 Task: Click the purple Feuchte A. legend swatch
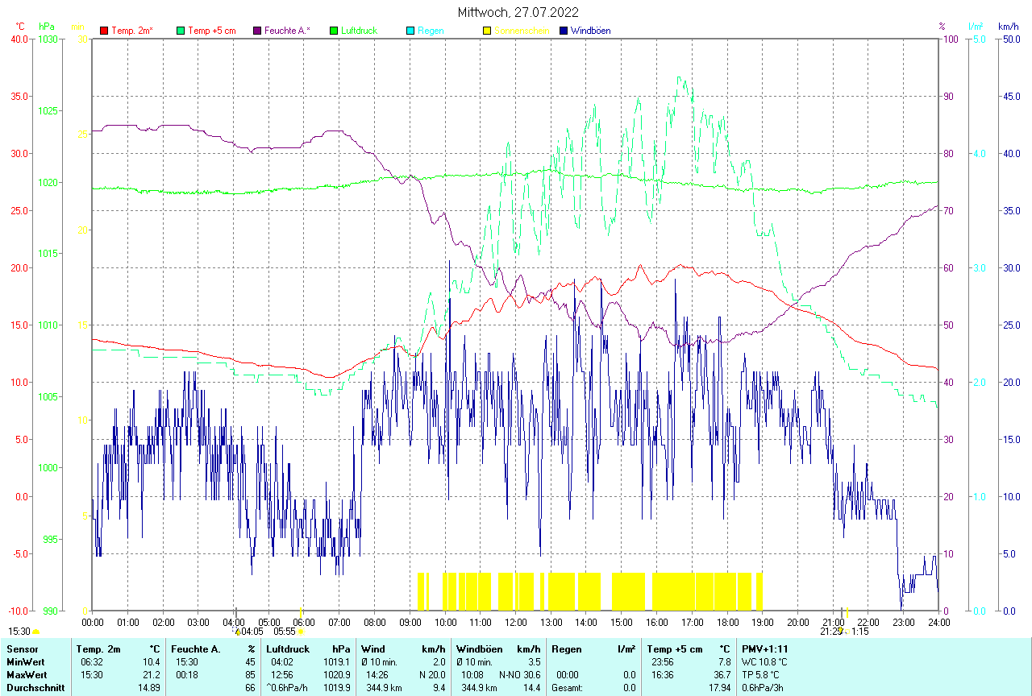pos(257,31)
